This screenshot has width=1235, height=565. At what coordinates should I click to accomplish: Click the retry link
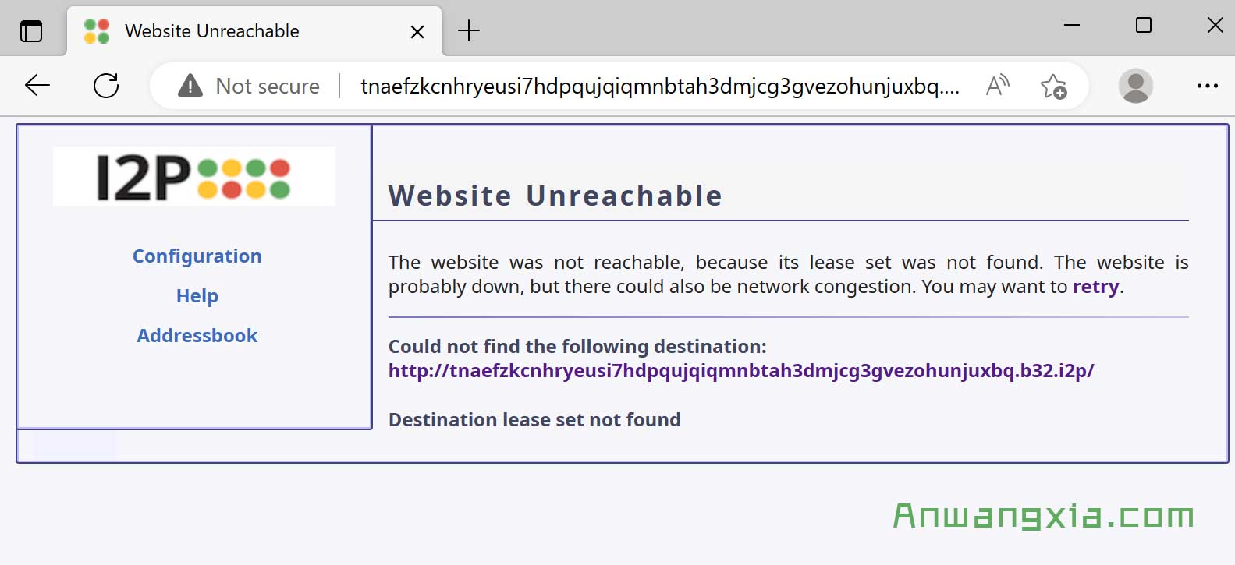coord(1096,287)
